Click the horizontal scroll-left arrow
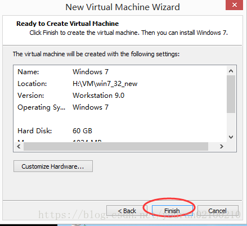Screen dimensions: 247x226 19,146
